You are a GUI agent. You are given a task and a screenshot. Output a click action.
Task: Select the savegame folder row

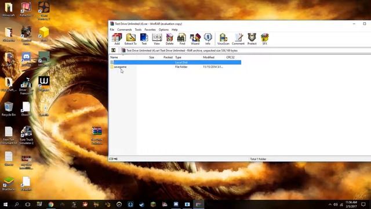[x=175, y=67]
